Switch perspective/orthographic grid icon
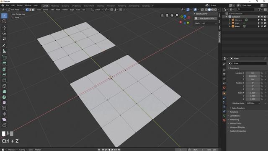The height and width of the screenshot is (151, 268). click(162, 16)
